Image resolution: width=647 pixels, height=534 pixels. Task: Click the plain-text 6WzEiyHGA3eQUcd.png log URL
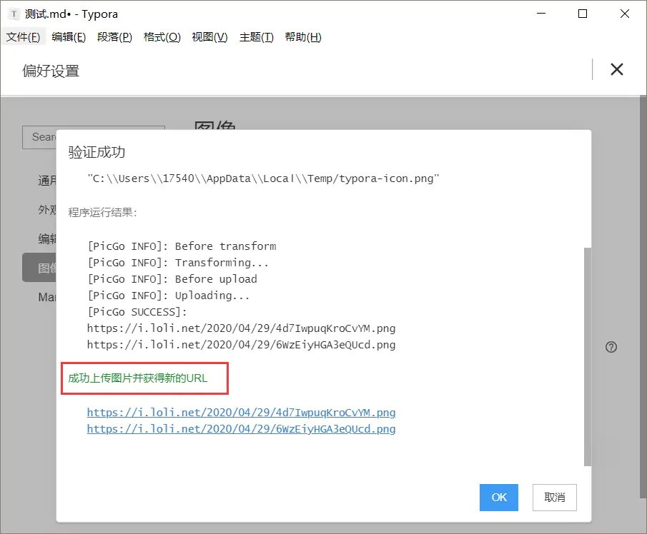click(241, 345)
